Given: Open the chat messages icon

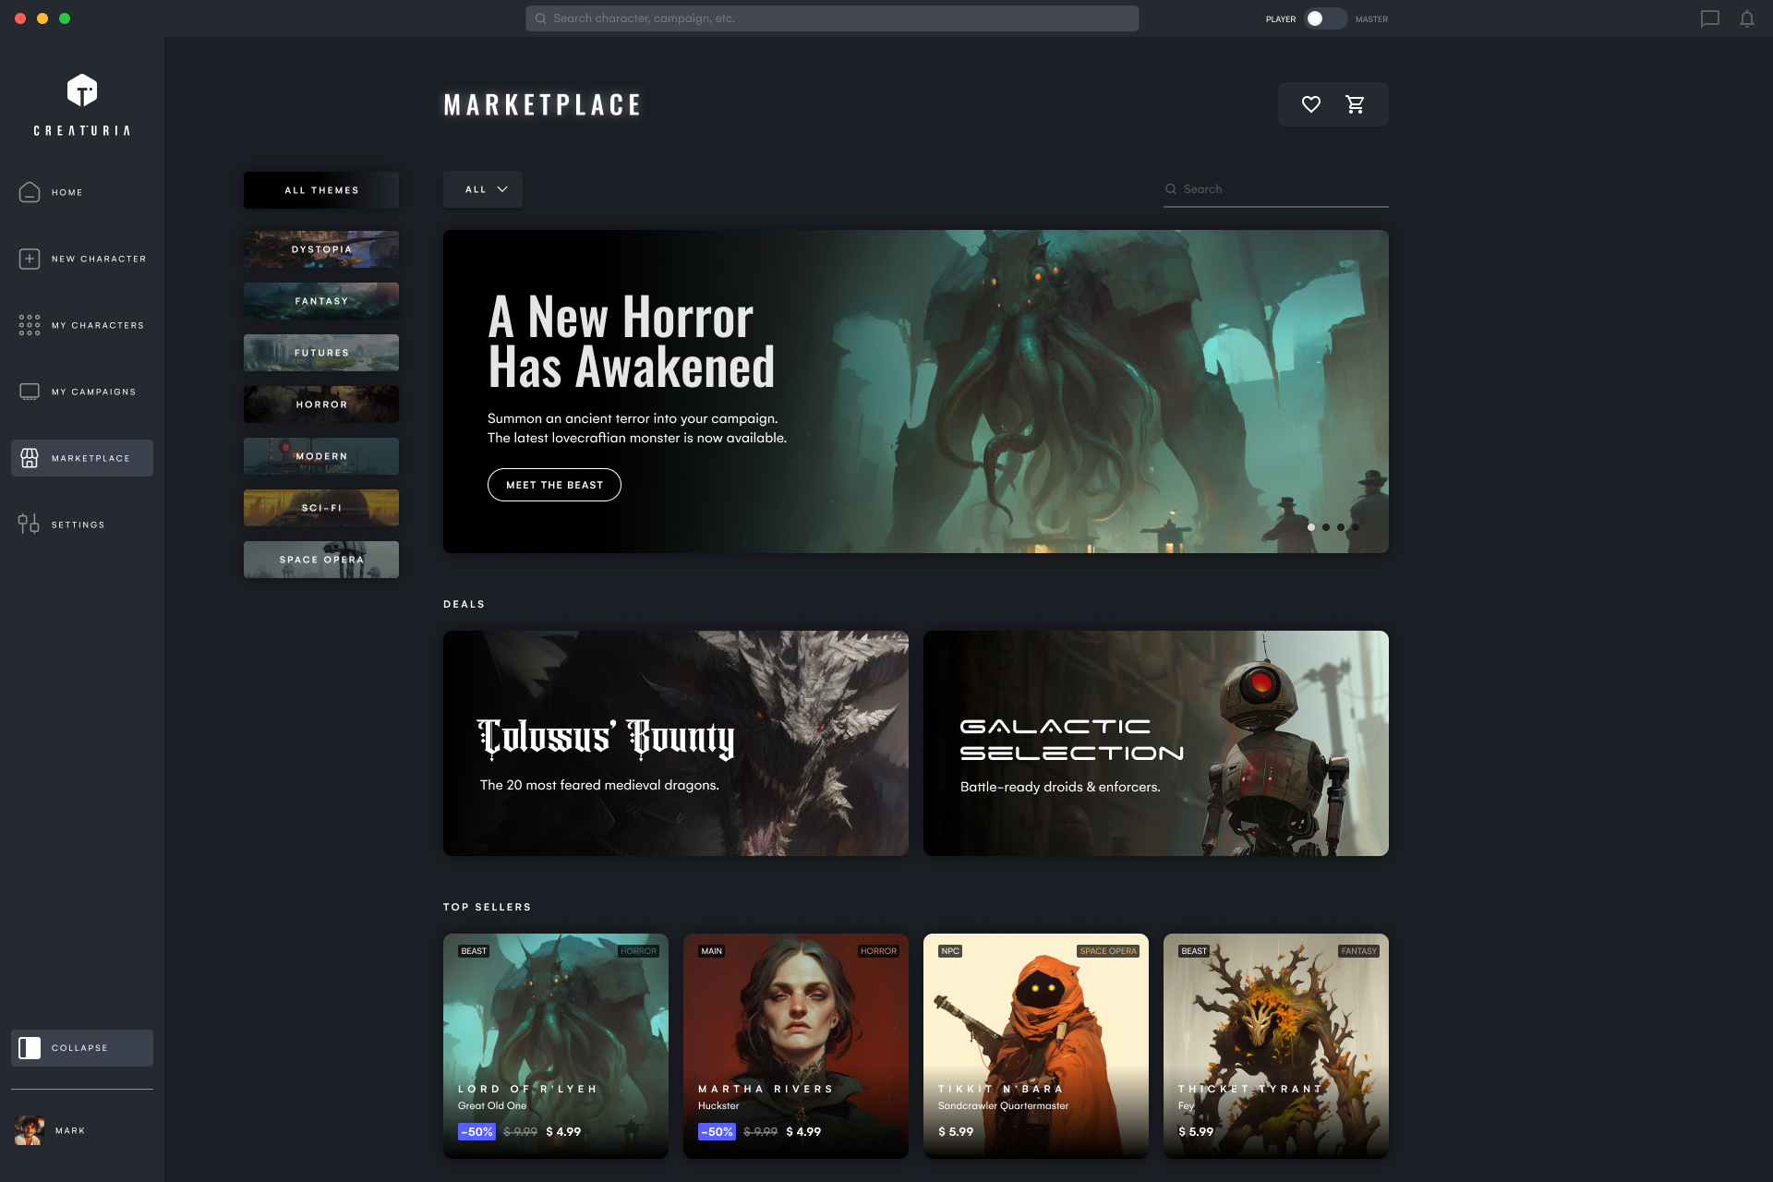Looking at the screenshot, I should (x=1710, y=18).
